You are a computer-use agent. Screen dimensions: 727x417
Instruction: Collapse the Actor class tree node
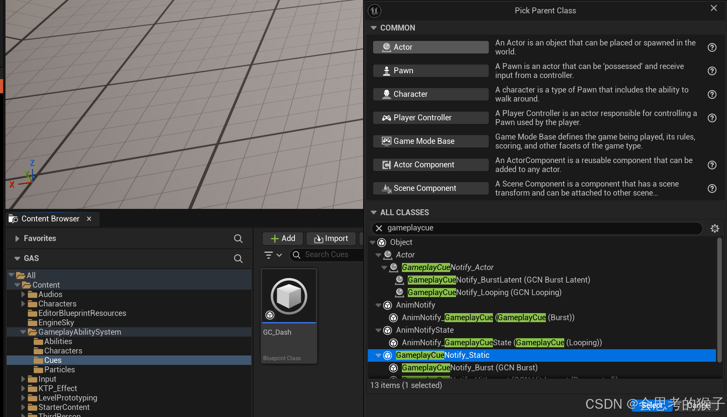coord(378,255)
